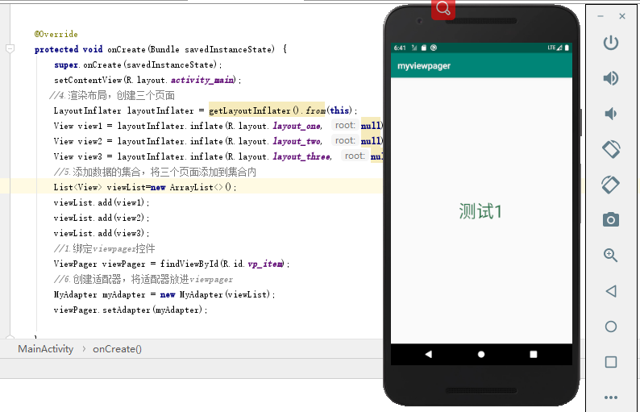The image size is (640, 412).
Task: Take emulator screenshot with camera icon
Action: 611,219
